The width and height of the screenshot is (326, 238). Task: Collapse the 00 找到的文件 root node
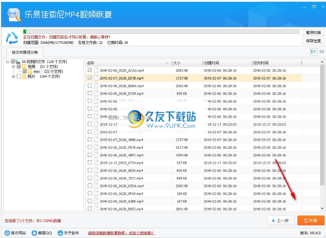tap(8, 62)
